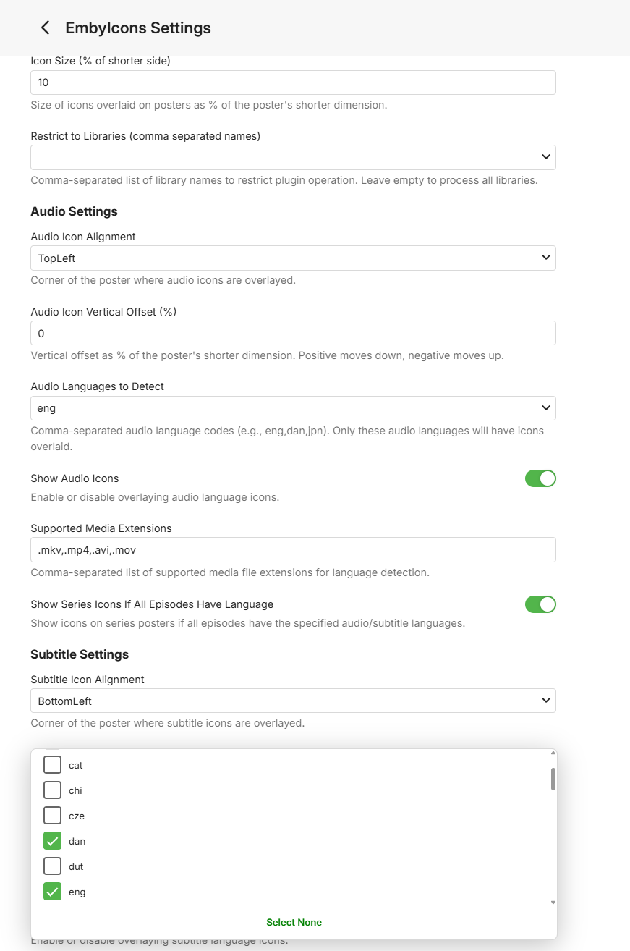630x951 pixels.
Task: Click the Supported Media Extensions field
Action: click(x=293, y=550)
